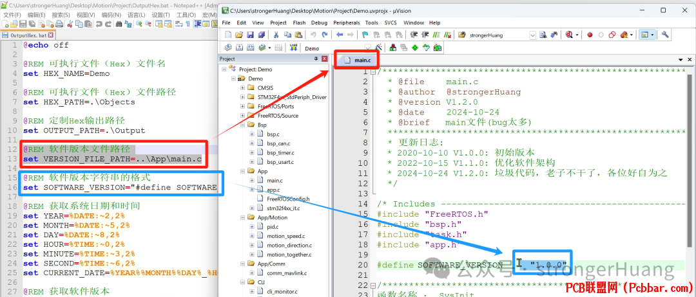Insert a breakpoint with the red dot icon
This screenshot has height=297, width=696.
pos(590,35)
